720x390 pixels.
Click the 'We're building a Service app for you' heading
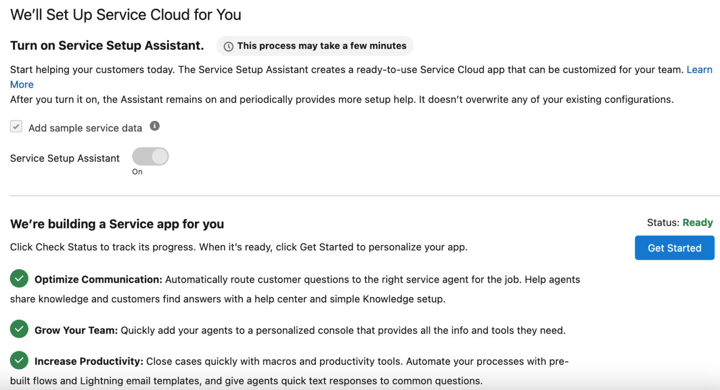(x=117, y=224)
